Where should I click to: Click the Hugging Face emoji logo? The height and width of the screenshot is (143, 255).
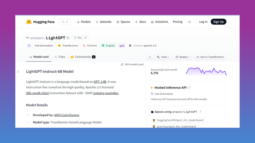29,22
